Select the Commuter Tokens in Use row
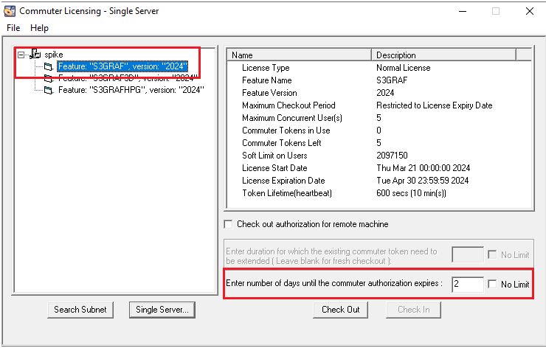The image size is (546, 348). (x=379, y=130)
